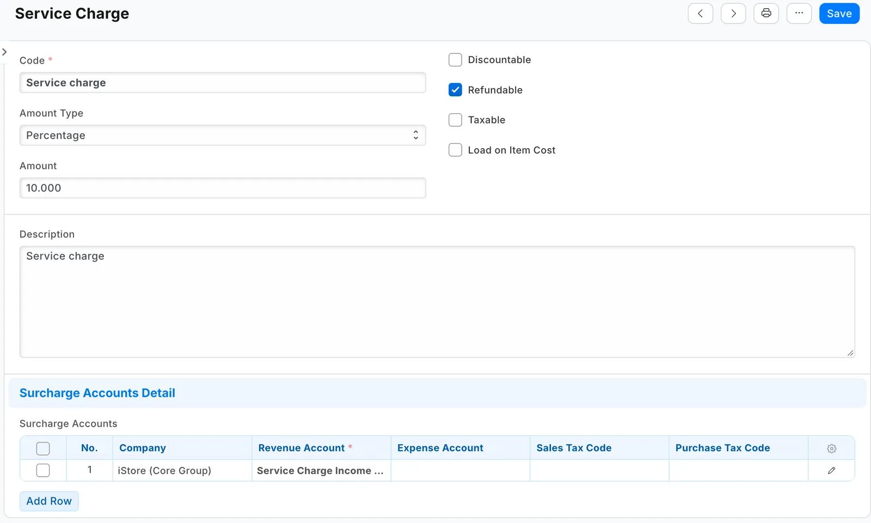Add Row to Surcharge Accounts
The width and height of the screenshot is (871, 523).
[49, 501]
